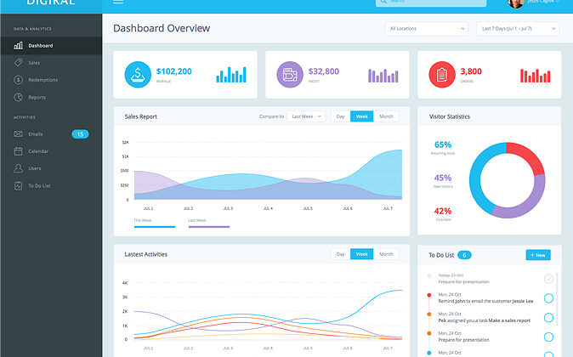This screenshot has height=357, width=573.
Task: Click the Dashboard Overview heading
Action: [162, 29]
